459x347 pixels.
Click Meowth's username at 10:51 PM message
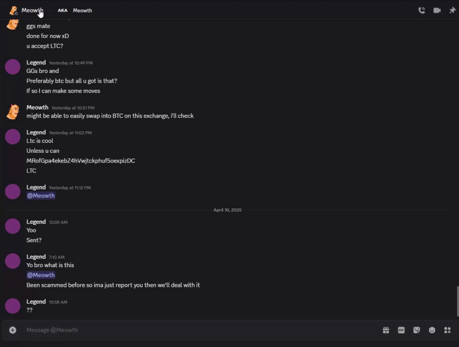[37, 107]
